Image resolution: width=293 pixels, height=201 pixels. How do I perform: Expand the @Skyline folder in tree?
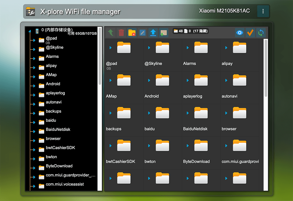34,49
